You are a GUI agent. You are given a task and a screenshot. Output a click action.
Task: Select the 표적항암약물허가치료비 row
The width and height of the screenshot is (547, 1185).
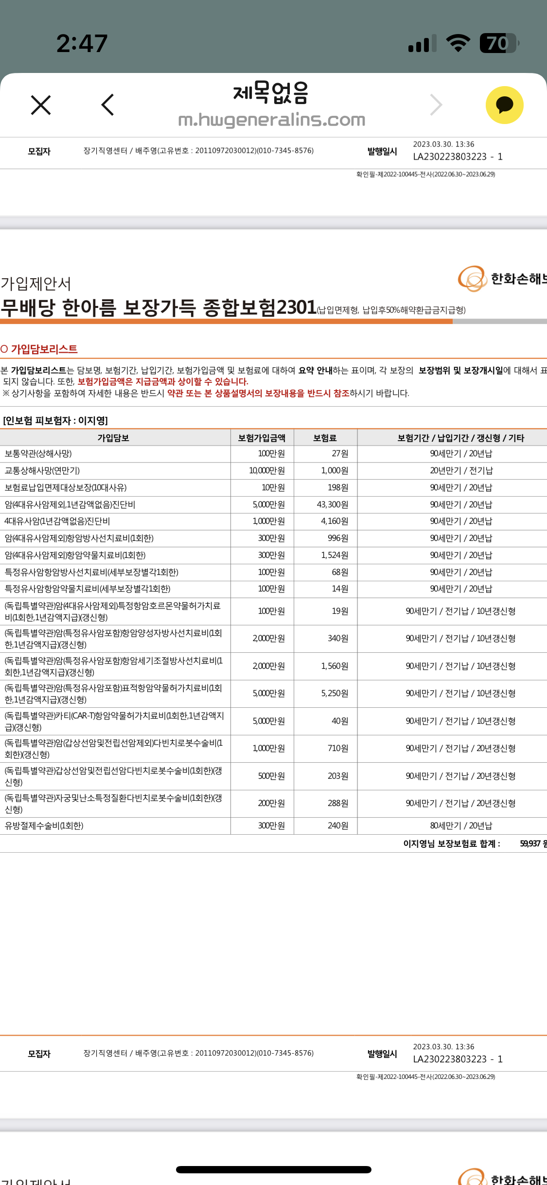point(273,694)
